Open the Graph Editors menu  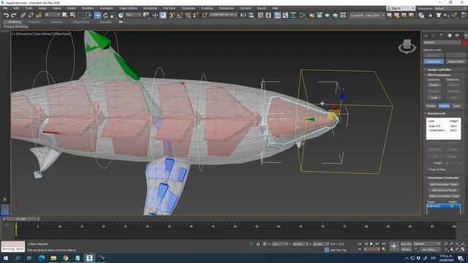(129, 8)
